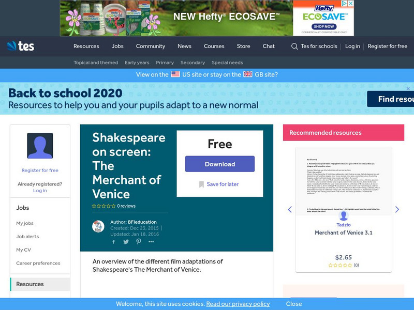Open Job alerts in sidebar

tap(27, 237)
